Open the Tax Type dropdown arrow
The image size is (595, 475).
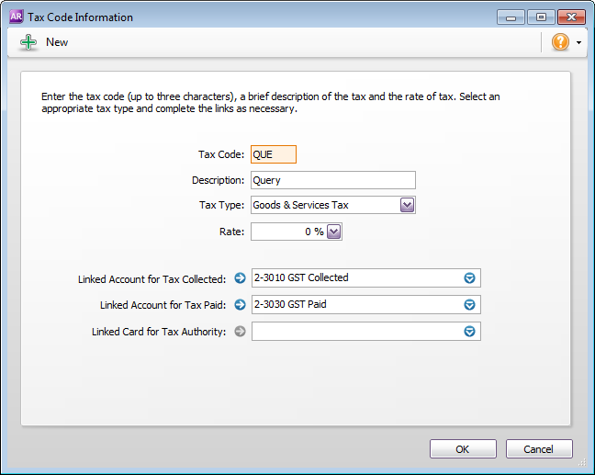(x=407, y=205)
